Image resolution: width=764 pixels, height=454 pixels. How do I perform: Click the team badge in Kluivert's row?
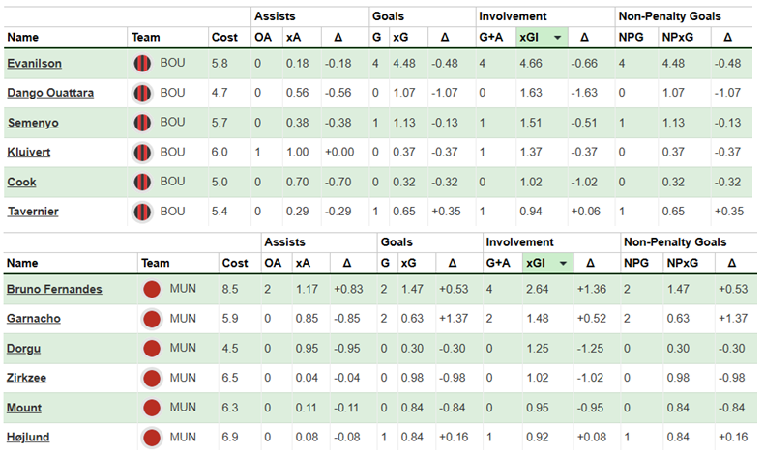pos(143,153)
